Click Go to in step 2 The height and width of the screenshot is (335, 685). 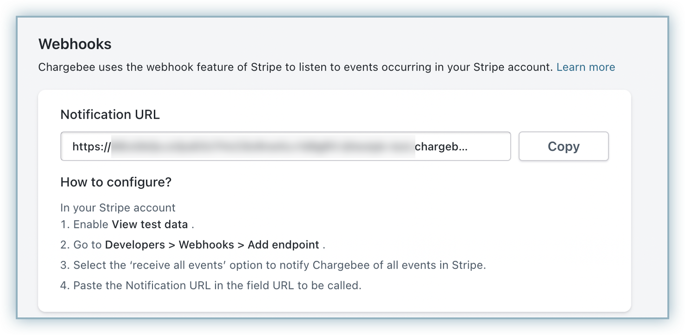pos(88,245)
